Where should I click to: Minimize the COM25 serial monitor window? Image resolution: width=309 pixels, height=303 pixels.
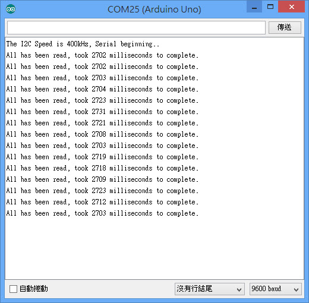pyautogui.click(x=254, y=7)
